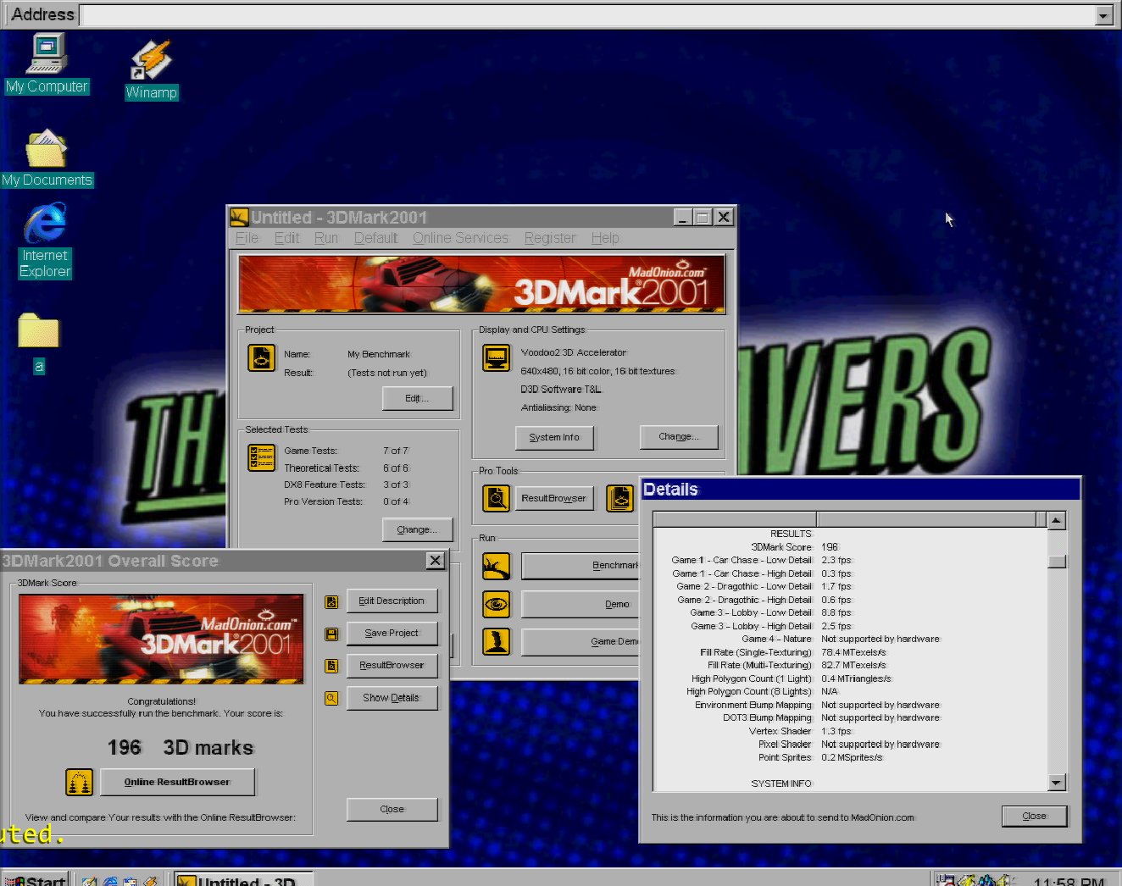Screen dimensions: 1122x886
Task: Launch the Demo button
Action: [x=580, y=604]
